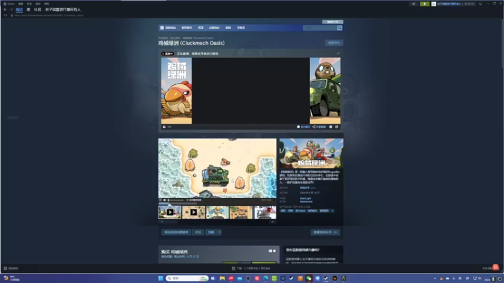Click the 关注 (Follow) button
This screenshot has width=504, height=283.
click(198, 232)
